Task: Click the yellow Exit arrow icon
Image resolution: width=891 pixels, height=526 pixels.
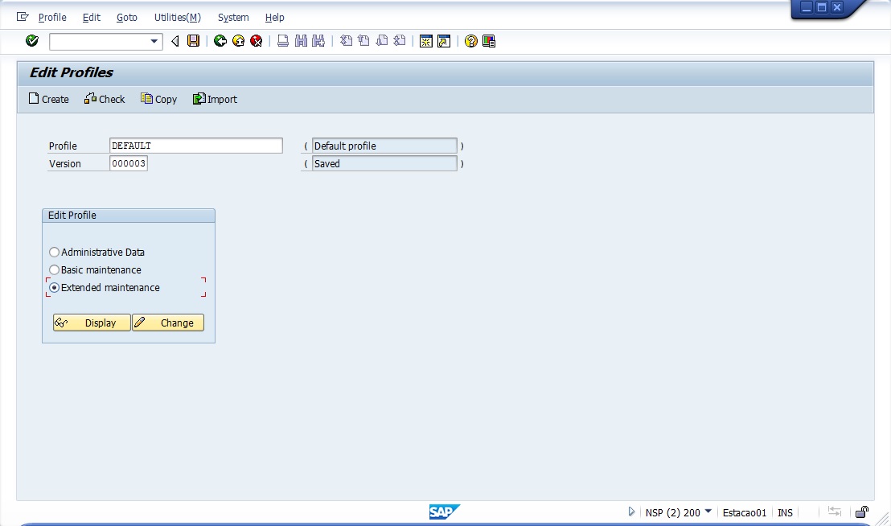Action: click(x=238, y=41)
